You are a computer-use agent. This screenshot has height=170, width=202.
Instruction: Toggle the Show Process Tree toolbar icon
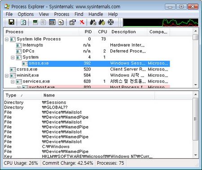pos(44,22)
